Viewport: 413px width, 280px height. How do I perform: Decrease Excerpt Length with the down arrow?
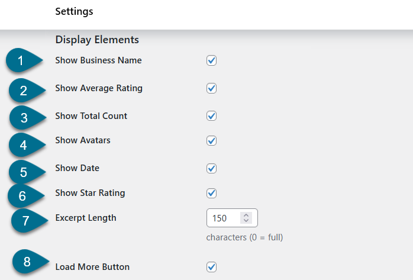246,221
